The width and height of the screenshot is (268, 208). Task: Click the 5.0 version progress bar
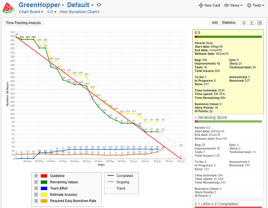228,37
